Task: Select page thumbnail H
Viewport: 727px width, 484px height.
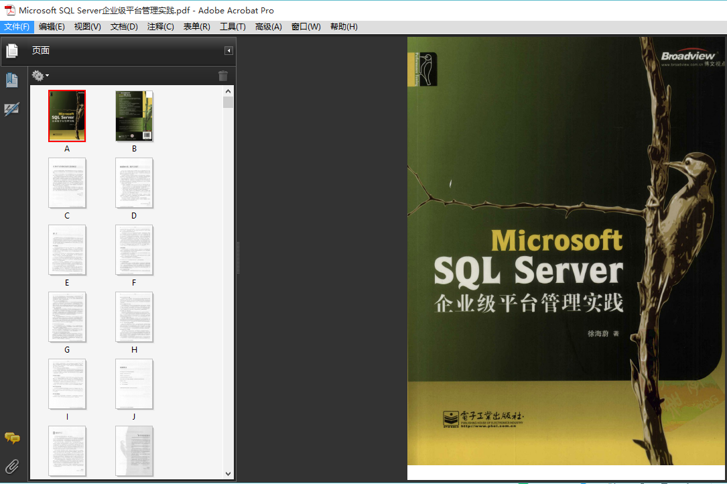Action: pyautogui.click(x=134, y=317)
